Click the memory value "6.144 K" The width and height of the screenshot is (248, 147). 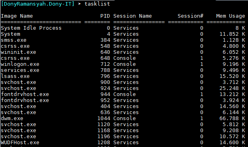tap(234, 112)
